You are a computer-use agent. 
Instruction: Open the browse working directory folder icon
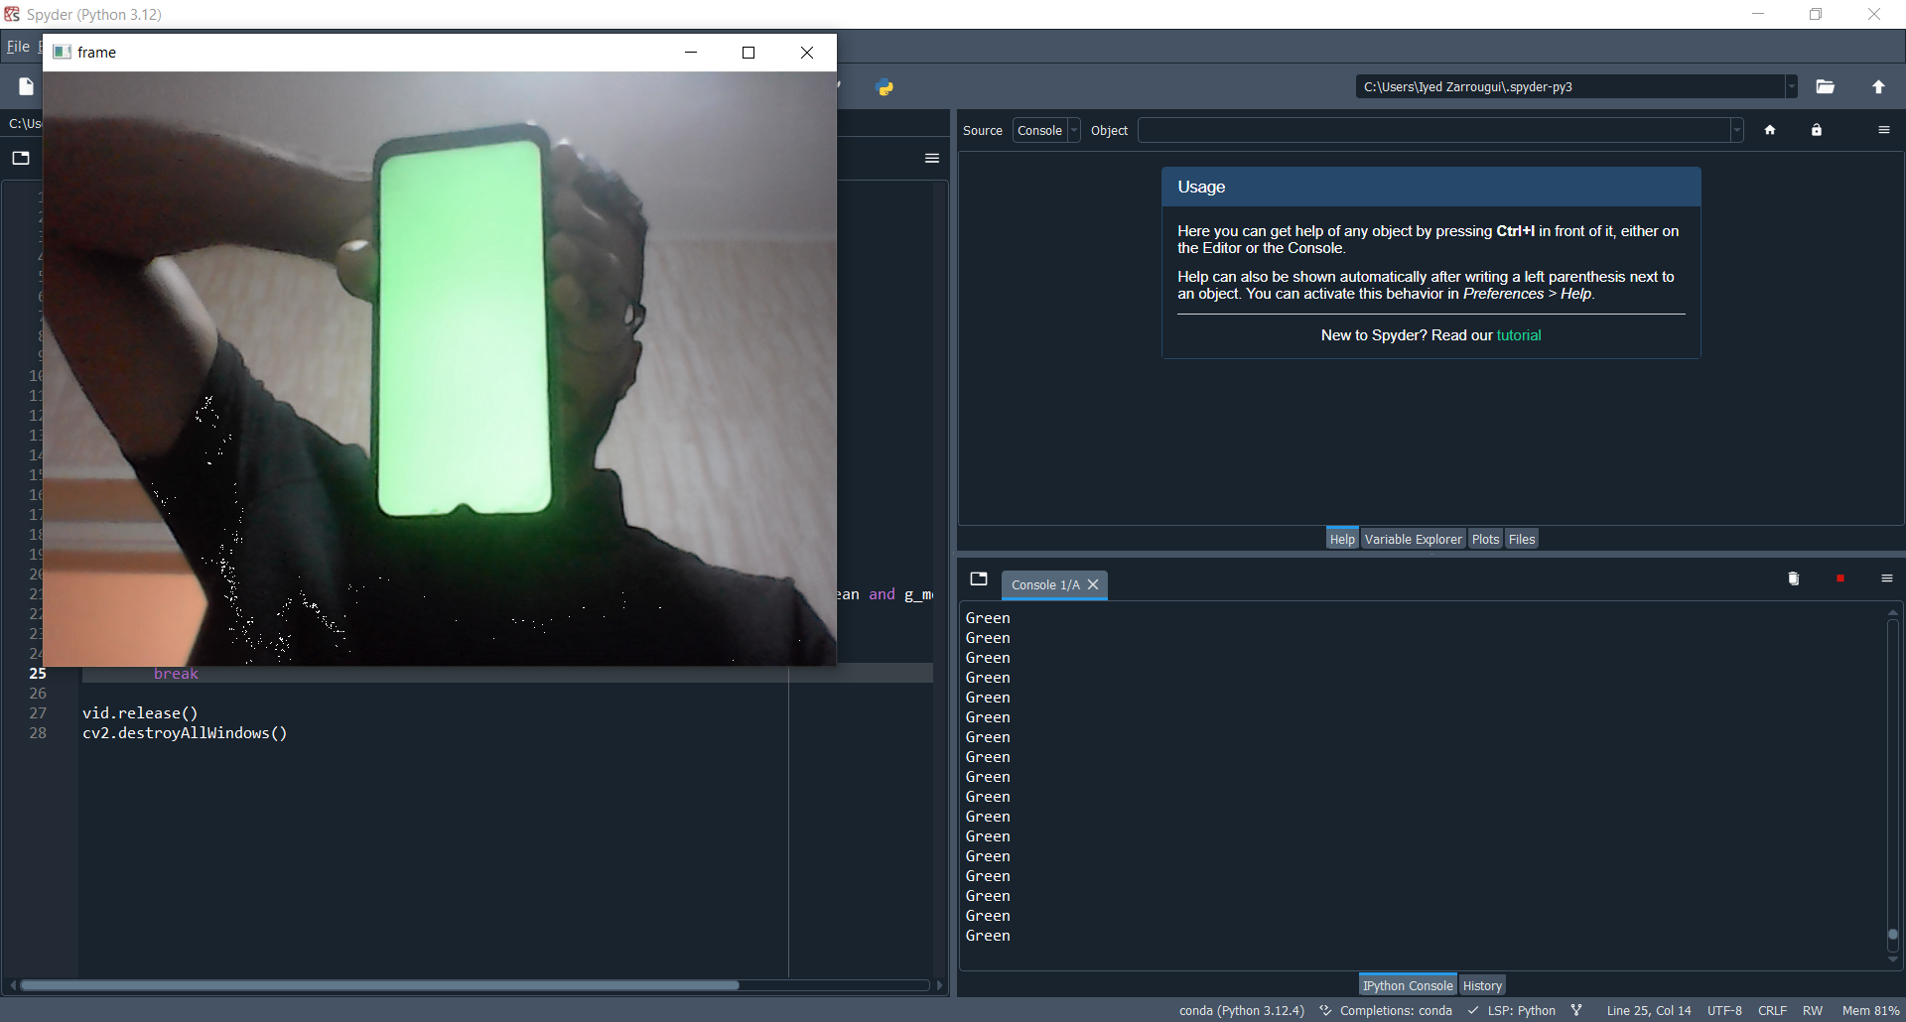(x=1826, y=86)
